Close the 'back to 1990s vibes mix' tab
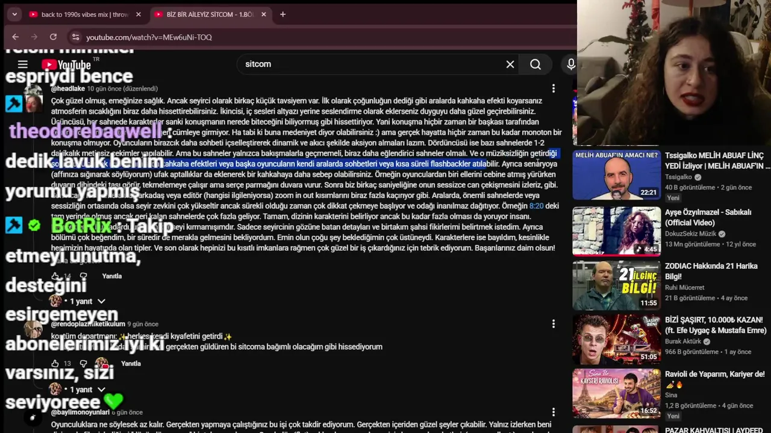The width and height of the screenshot is (771, 433). pos(139,14)
